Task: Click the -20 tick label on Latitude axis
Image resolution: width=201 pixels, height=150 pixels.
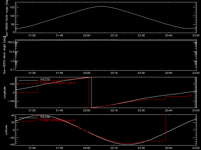Action: 12,138
